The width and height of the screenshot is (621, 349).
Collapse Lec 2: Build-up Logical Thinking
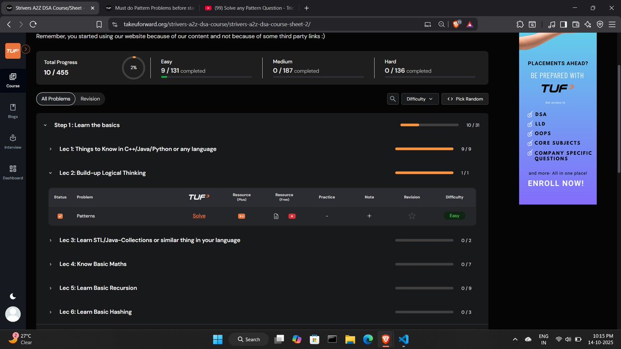coord(50,173)
